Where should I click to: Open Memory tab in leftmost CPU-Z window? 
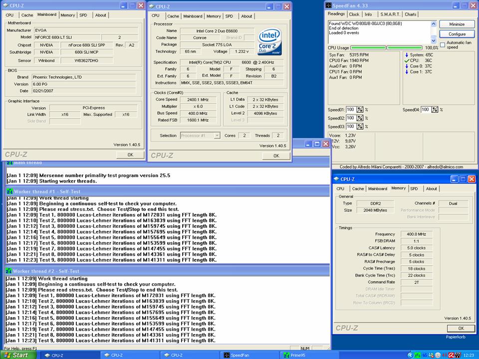pyautogui.click(x=67, y=15)
